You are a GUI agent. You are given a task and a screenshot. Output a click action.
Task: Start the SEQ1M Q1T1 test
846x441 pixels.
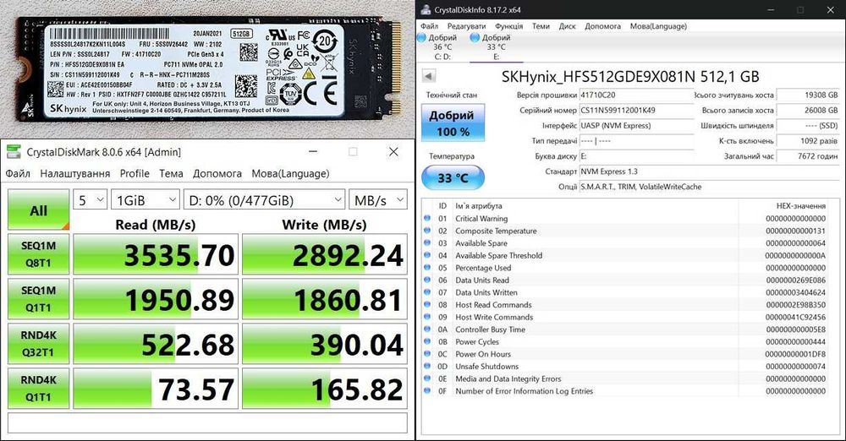pos(38,299)
